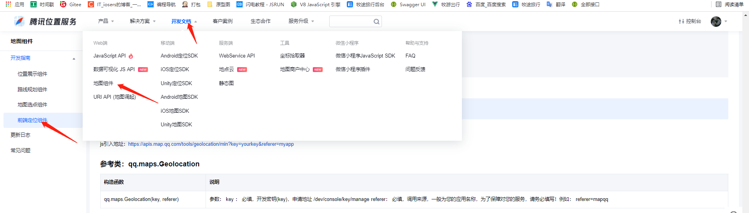Open the FAQ page
749x213 pixels.
pos(410,56)
